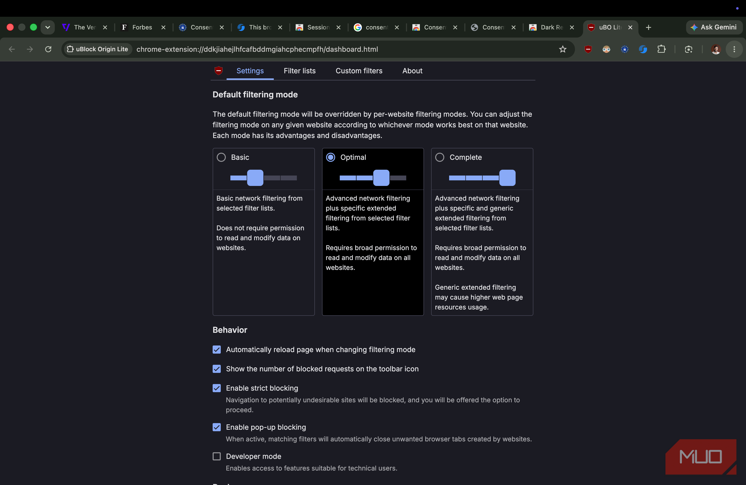Enable Developer mode checkbox
This screenshot has width=746, height=485.
pos(217,456)
